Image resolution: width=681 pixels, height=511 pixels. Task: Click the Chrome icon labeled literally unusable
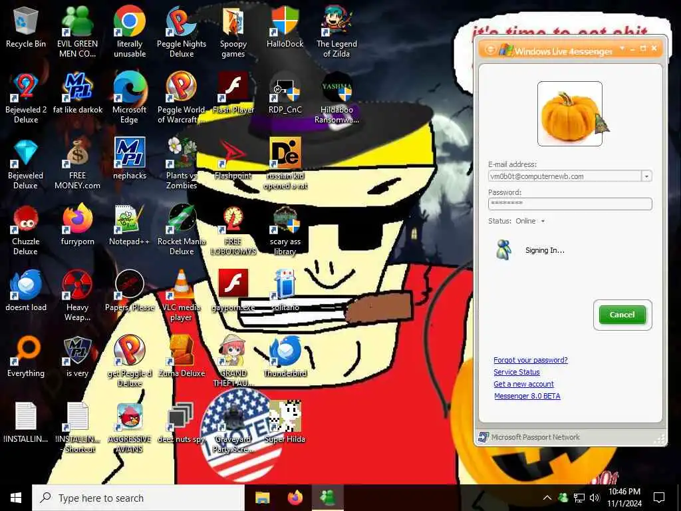pos(130,22)
